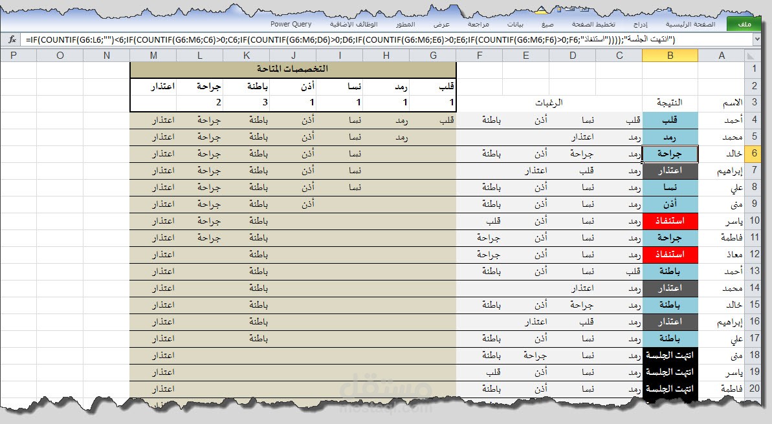Screen dimensions: 772x424
Task: Select cell B3 labeled النتيجة
Action: click(x=670, y=103)
